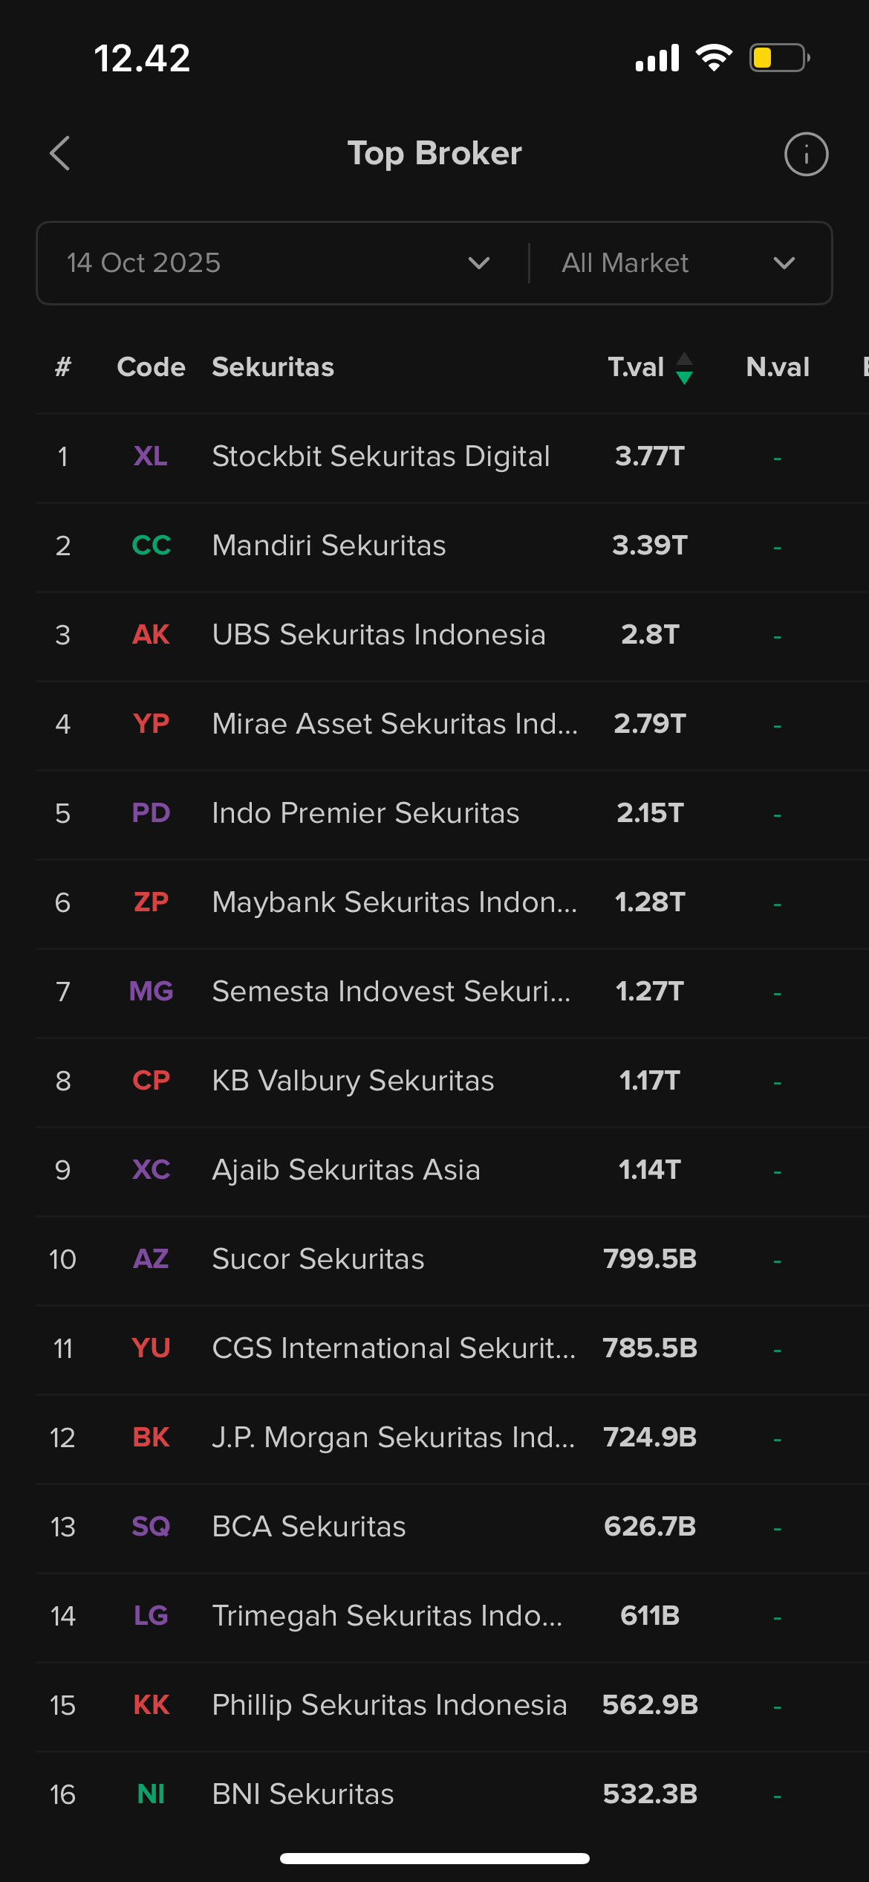
Task: Sort by the Code column header
Action: click(x=151, y=367)
